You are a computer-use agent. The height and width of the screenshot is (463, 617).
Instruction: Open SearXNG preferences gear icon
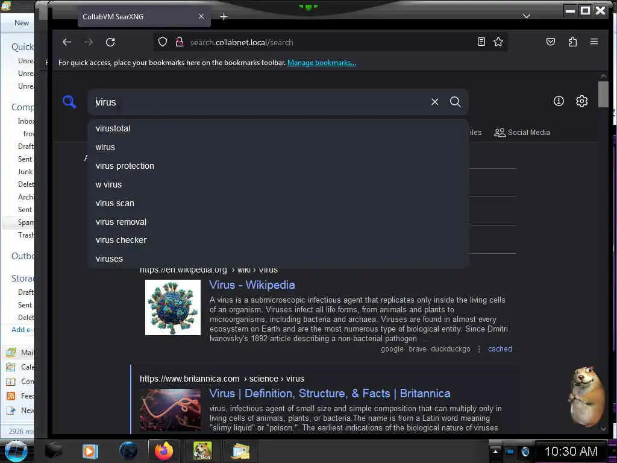(581, 101)
